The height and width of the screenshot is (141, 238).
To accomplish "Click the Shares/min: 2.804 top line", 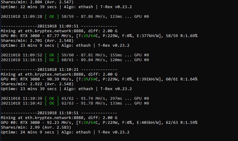I will (37, 2).
